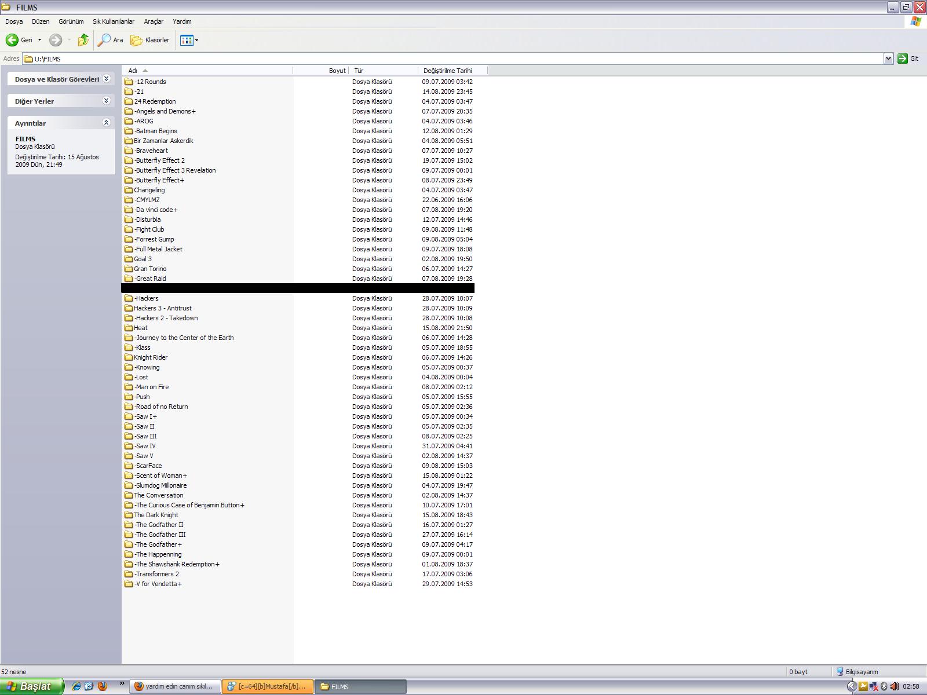Select -The Shawshank Redemption+ folder name
The width and height of the screenshot is (927, 695).
[177, 564]
